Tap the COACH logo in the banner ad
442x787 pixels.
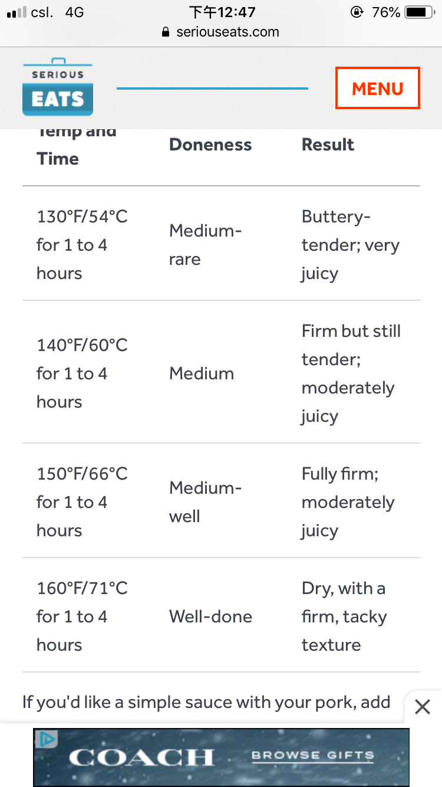(x=141, y=758)
